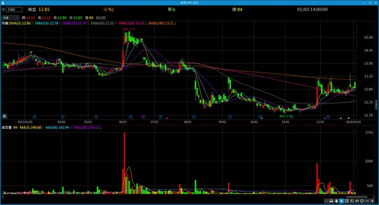Click the volume axis label 3750
Screen dimensions: 379x205
[369, 132]
